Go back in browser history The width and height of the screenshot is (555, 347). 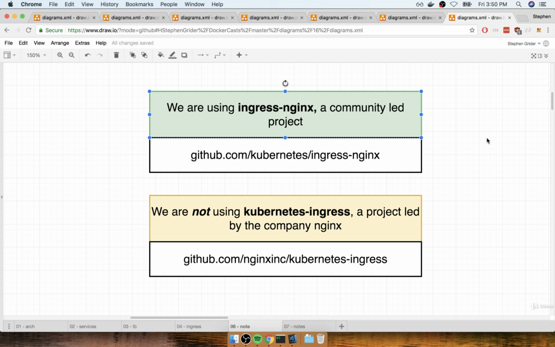pyautogui.click(x=7, y=30)
